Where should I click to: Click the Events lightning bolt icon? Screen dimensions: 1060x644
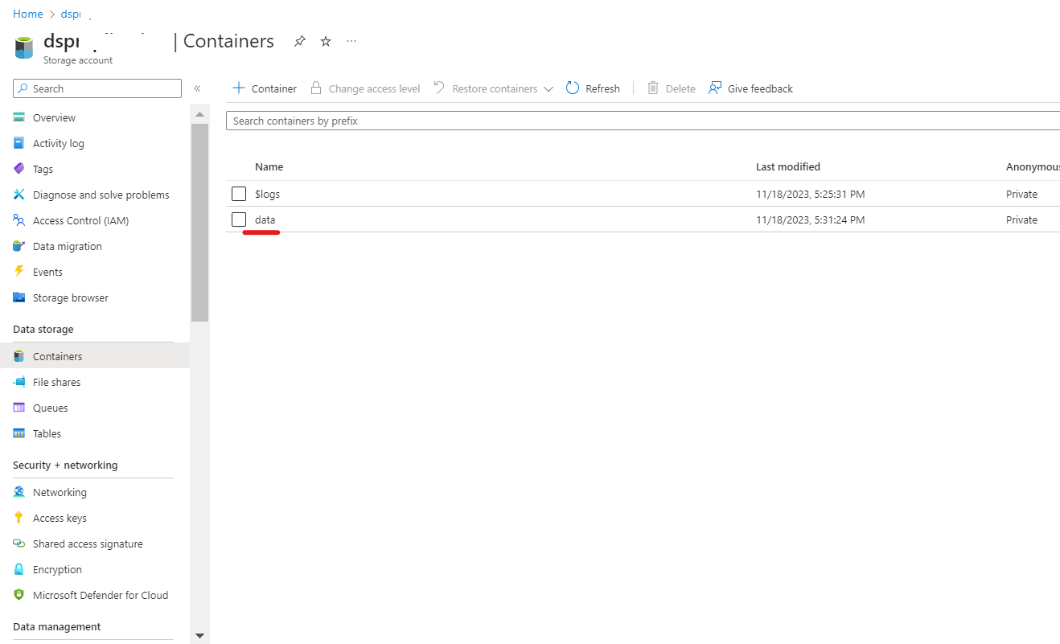point(19,272)
